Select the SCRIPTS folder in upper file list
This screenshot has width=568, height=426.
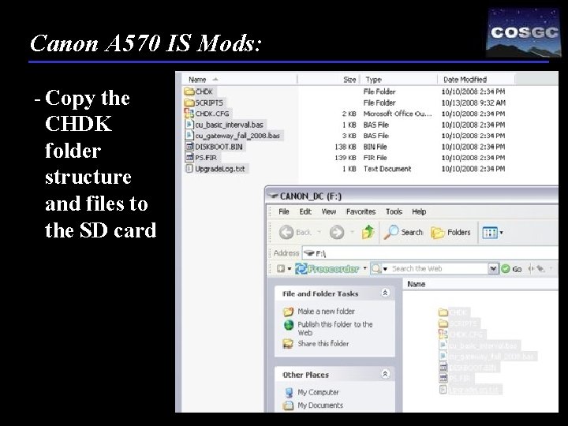pyautogui.click(x=204, y=103)
